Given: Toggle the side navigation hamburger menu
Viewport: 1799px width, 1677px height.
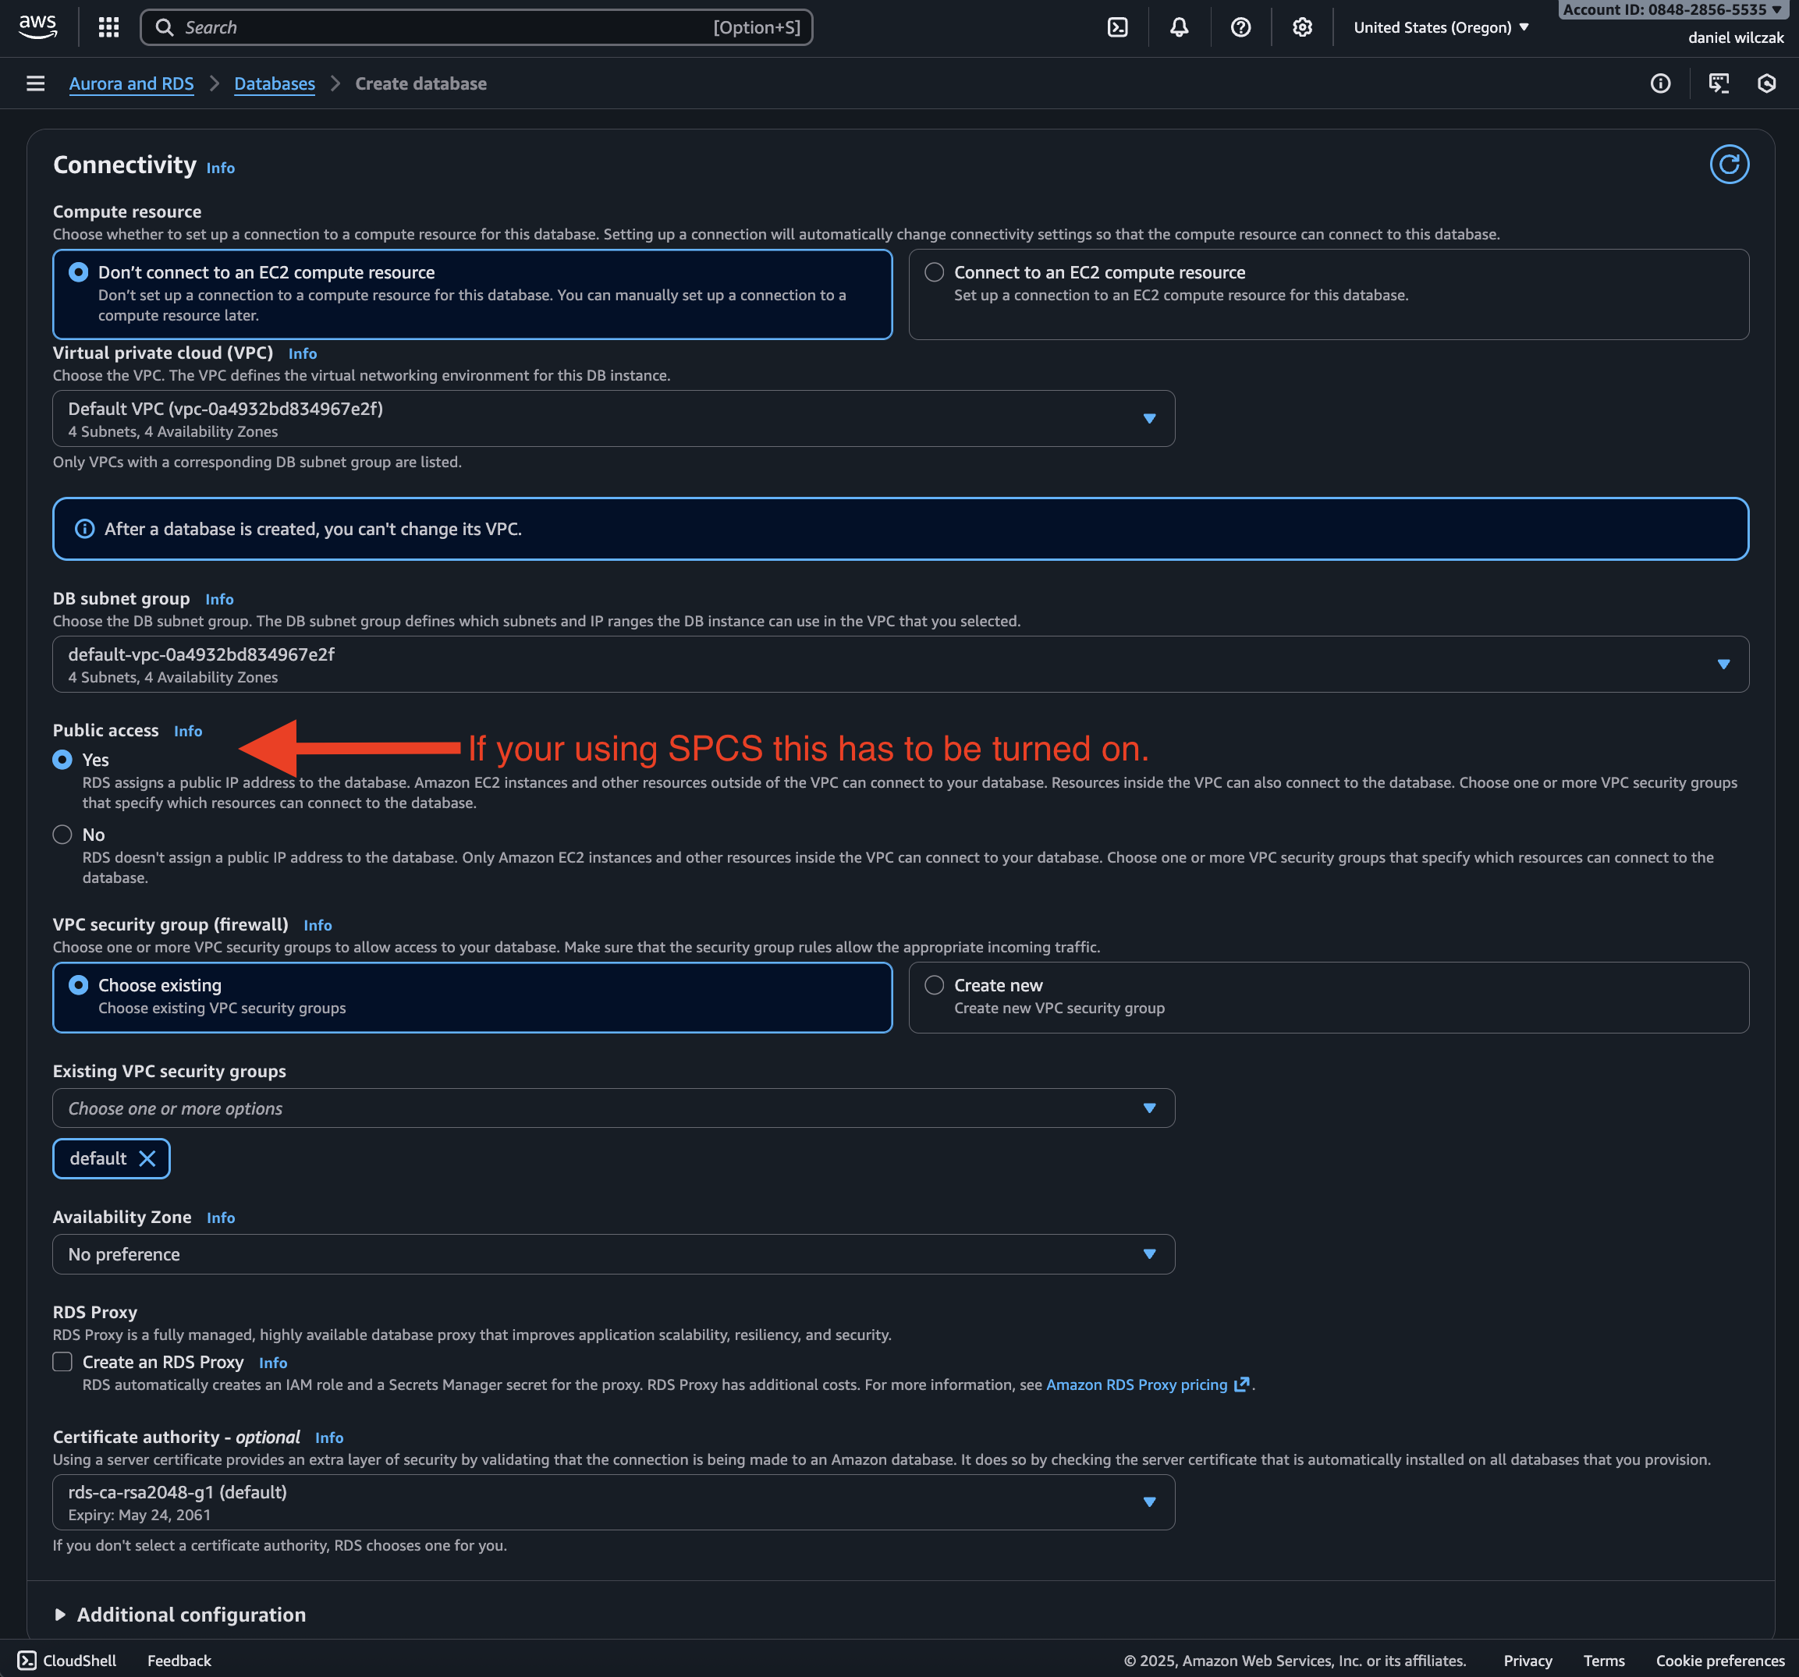Looking at the screenshot, I should [x=35, y=83].
